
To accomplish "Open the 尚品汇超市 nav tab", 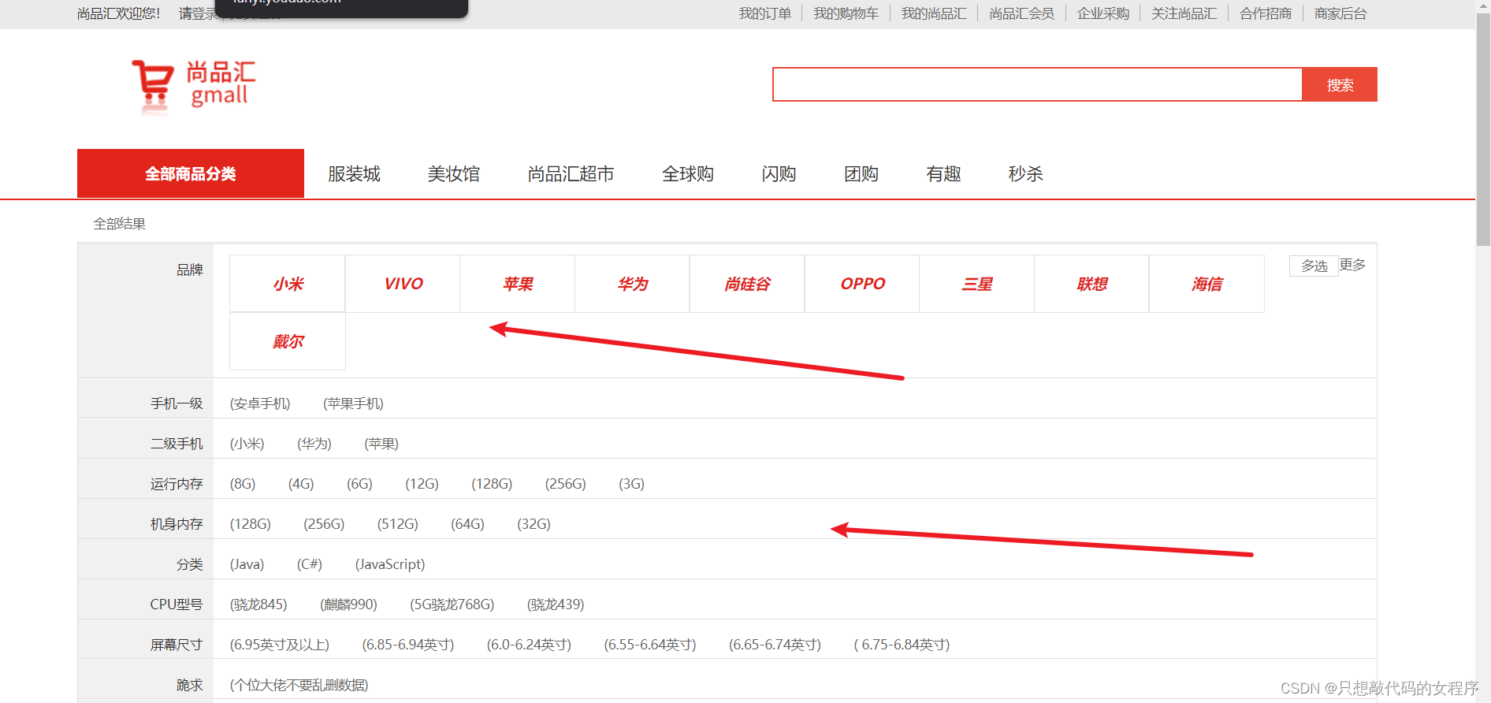I will tap(571, 174).
